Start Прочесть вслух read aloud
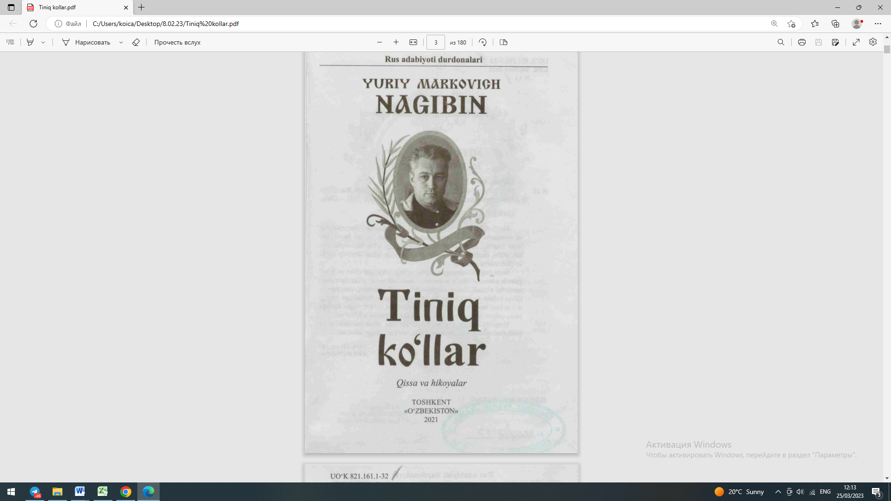 176,42
